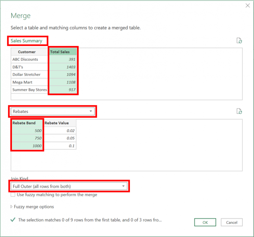Select the Total Sales column header
Screen dimensions: 254x237
pos(63,52)
